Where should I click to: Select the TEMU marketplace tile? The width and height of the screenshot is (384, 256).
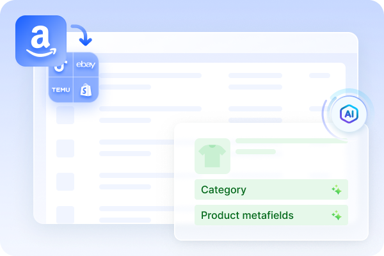[x=61, y=90]
